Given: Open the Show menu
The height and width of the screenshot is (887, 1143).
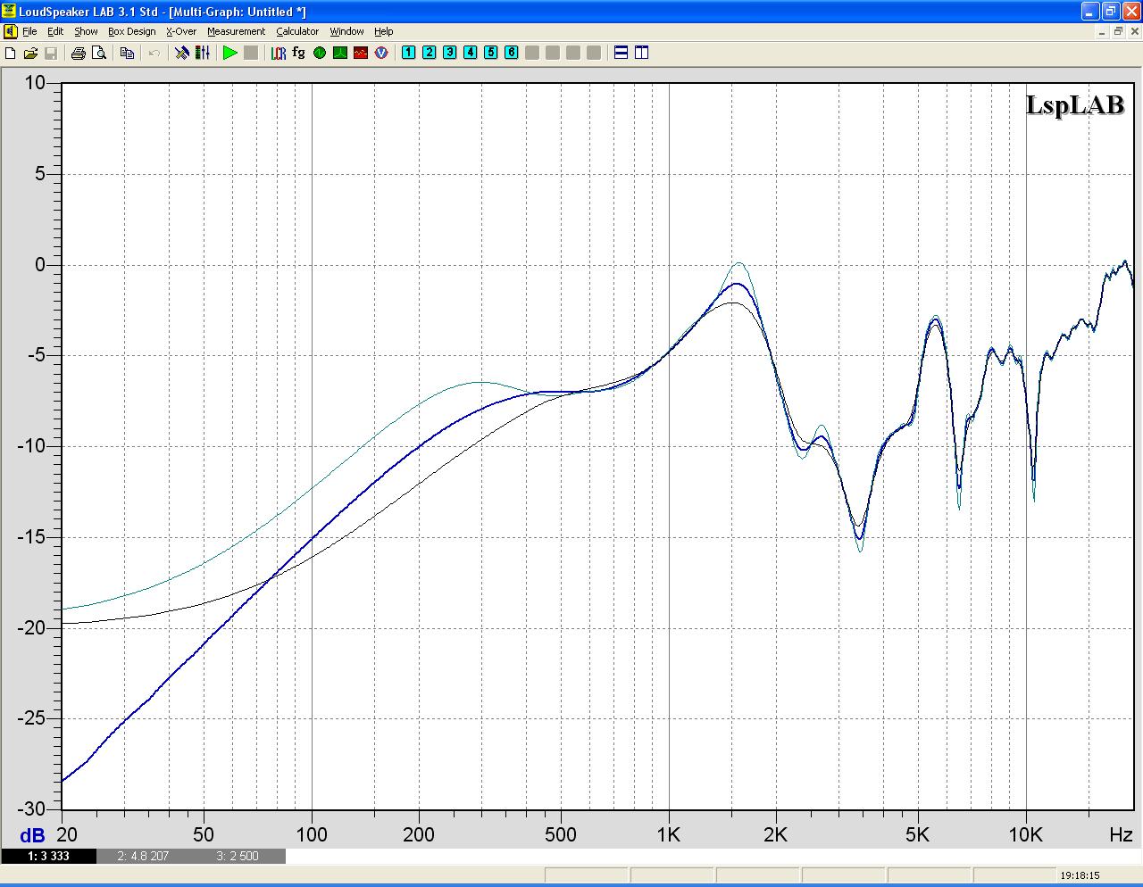Looking at the screenshot, I should click(86, 31).
